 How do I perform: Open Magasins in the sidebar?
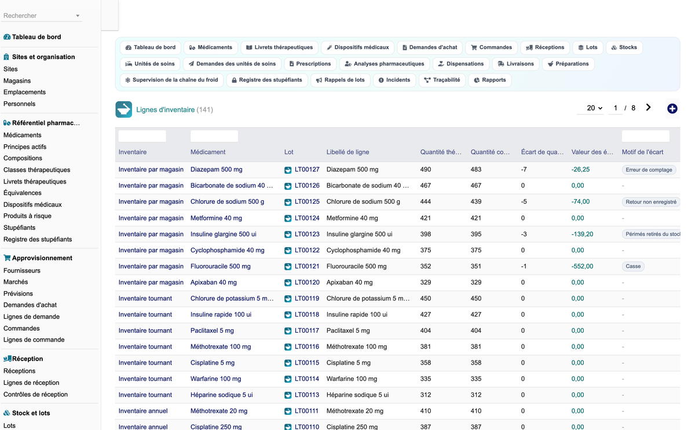[x=17, y=80]
